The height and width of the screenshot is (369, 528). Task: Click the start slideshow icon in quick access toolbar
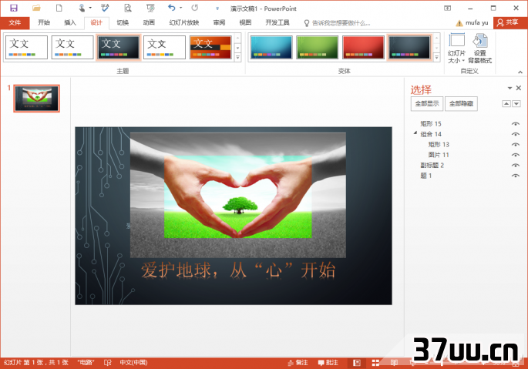point(150,8)
